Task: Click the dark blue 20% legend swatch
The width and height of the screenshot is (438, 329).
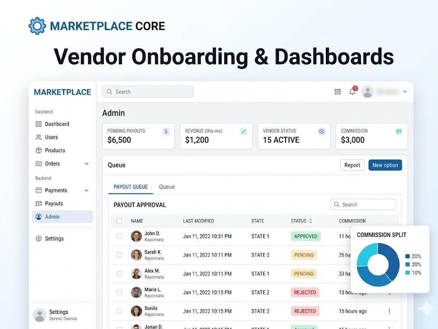Action: (407, 256)
